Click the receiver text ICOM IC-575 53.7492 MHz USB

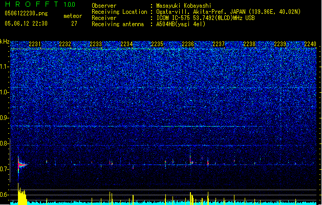point(205,18)
